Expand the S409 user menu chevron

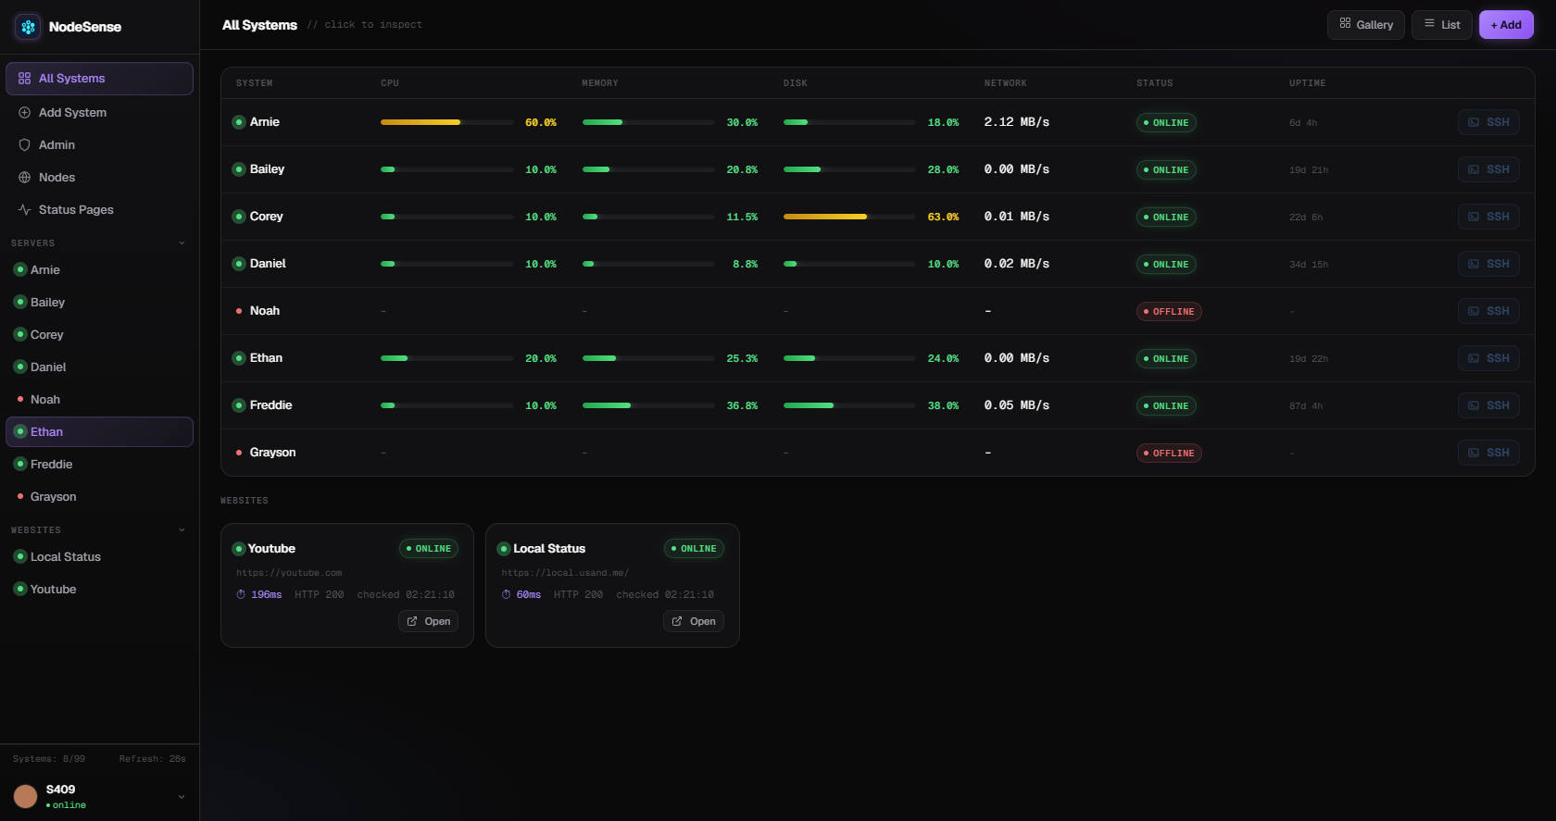pyautogui.click(x=182, y=797)
